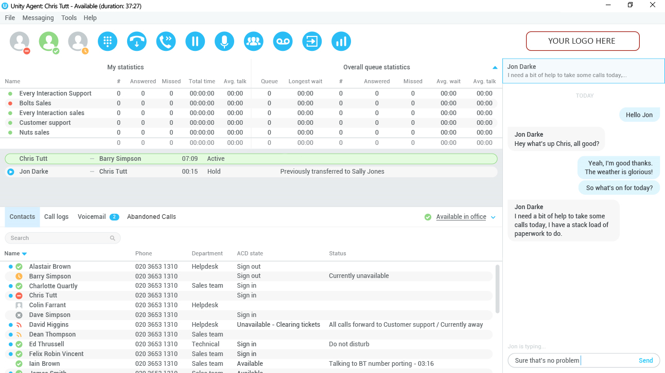This screenshot has height=373, width=665.
Task: Click the ACD sign-in arrow-box icon
Action: pos(312,42)
